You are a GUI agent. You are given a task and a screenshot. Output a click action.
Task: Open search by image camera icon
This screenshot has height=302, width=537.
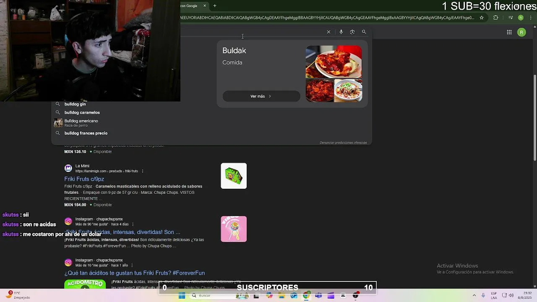[x=352, y=32]
